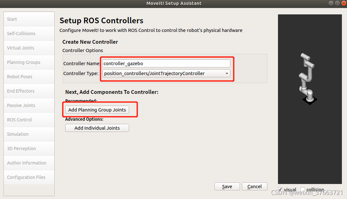Save the new controller
This screenshot has width=347, height=199.
(x=227, y=187)
